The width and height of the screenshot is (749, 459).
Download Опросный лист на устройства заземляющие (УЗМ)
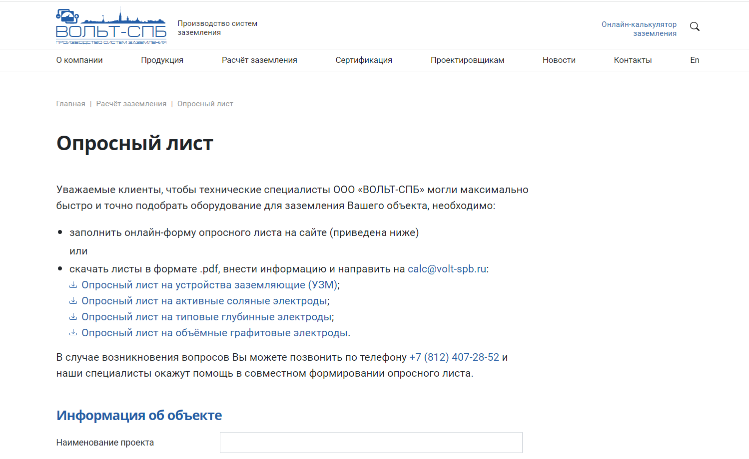point(210,285)
